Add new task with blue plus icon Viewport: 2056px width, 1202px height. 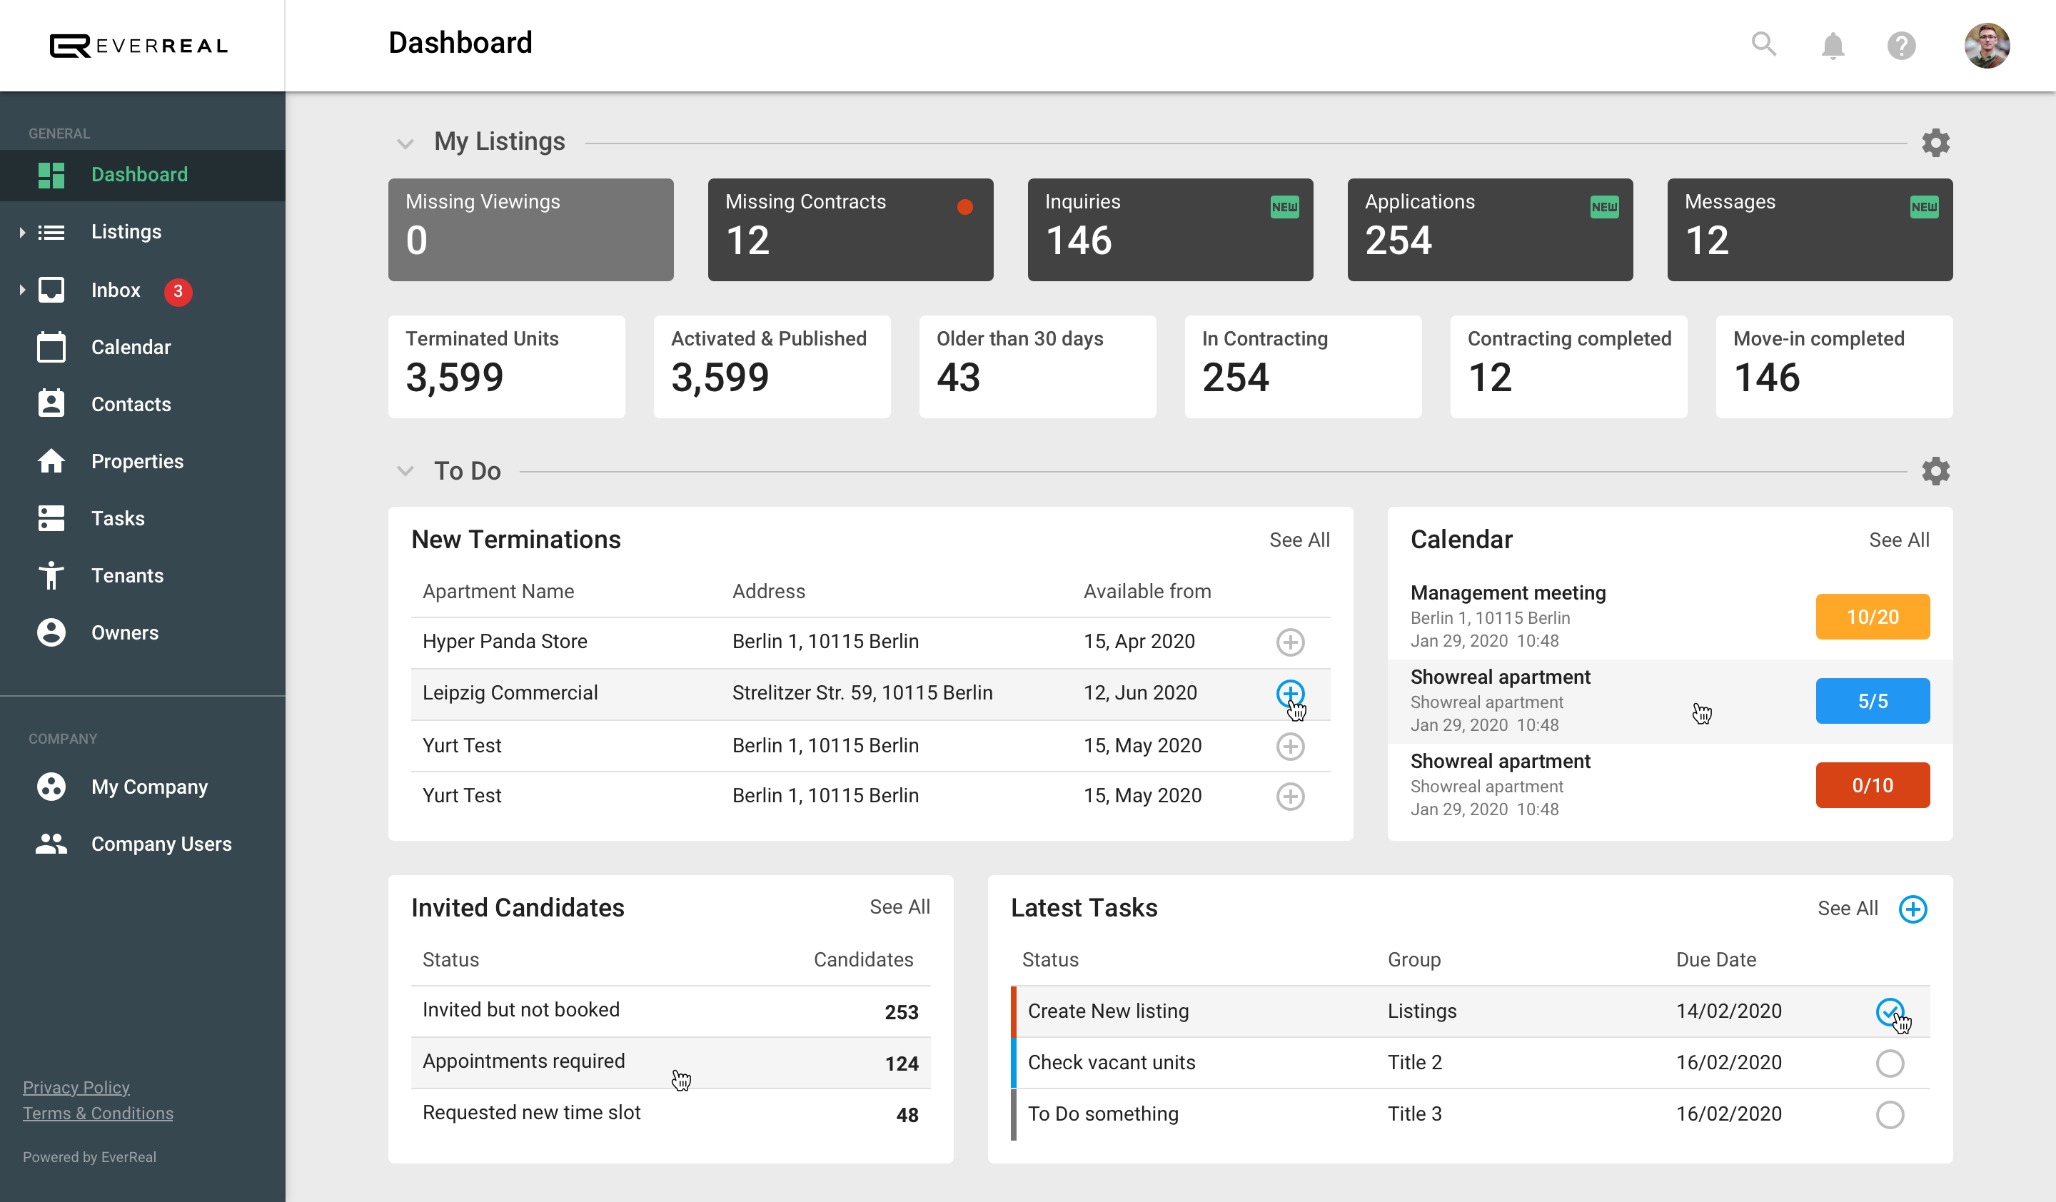[x=1913, y=909]
